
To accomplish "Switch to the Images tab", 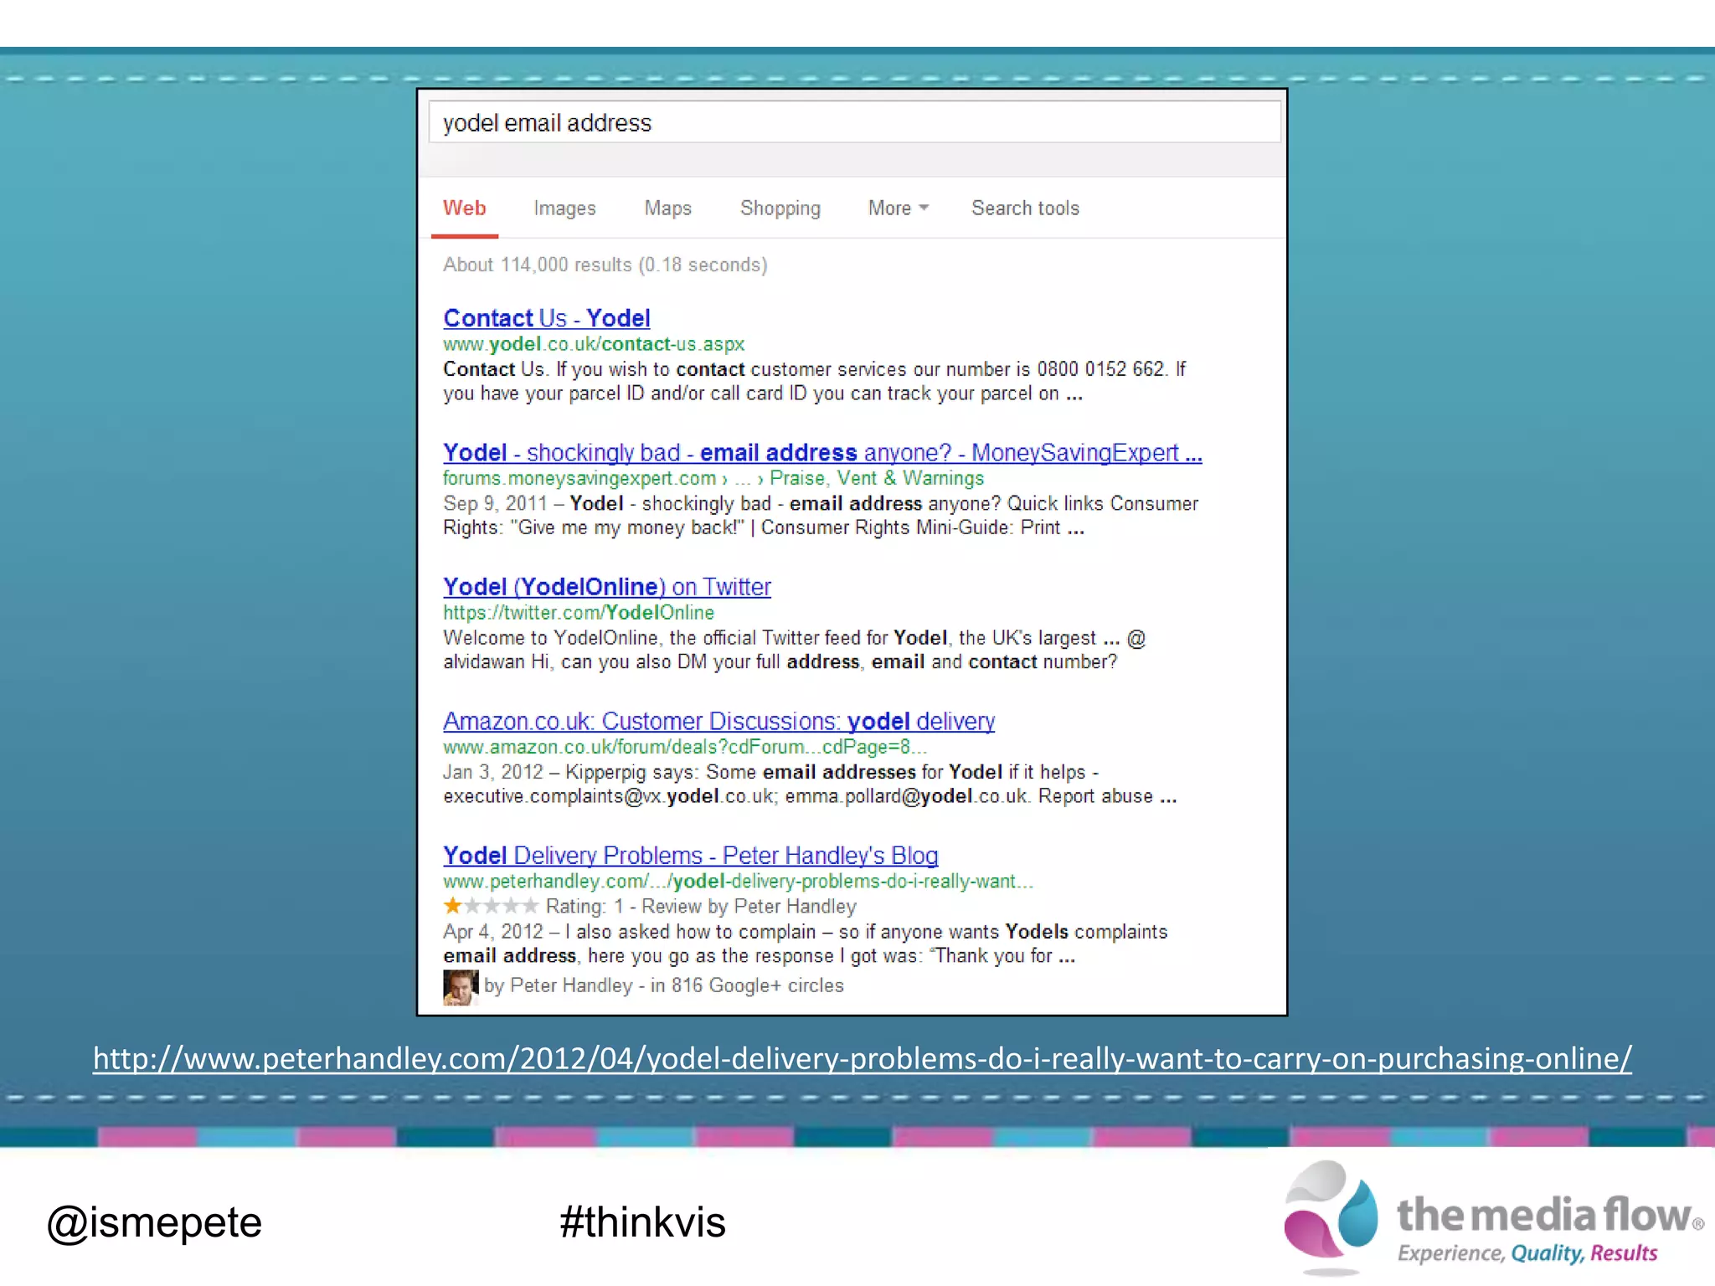I will click(x=564, y=208).
